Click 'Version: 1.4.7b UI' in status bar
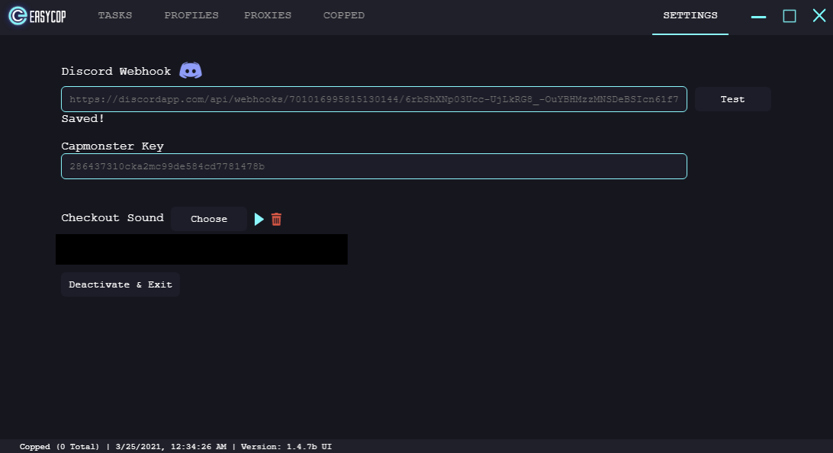Viewport: 833px width, 453px height. tap(286, 447)
